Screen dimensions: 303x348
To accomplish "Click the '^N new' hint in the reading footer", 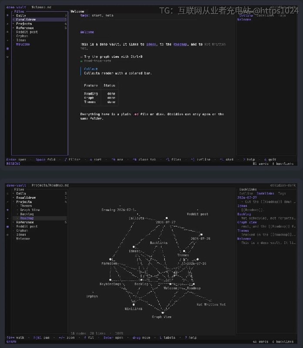I will point(117,160).
